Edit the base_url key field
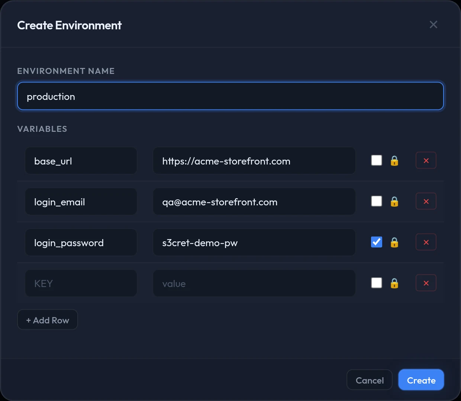Viewport: 461px width, 401px height. coord(81,161)
